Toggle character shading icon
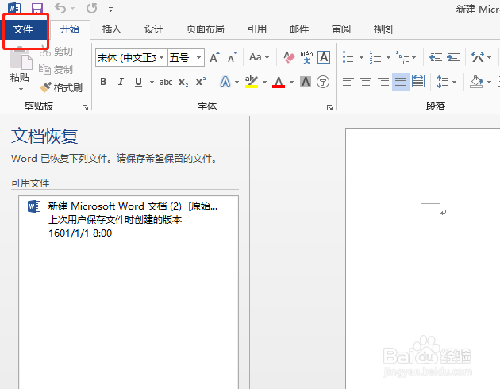Viewport: 500px width, 389px height. [x=306, y=82]
